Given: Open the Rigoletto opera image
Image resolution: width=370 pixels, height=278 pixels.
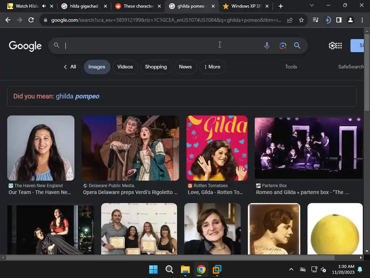Looking at the screenshot, I should [x=130, y=148].
